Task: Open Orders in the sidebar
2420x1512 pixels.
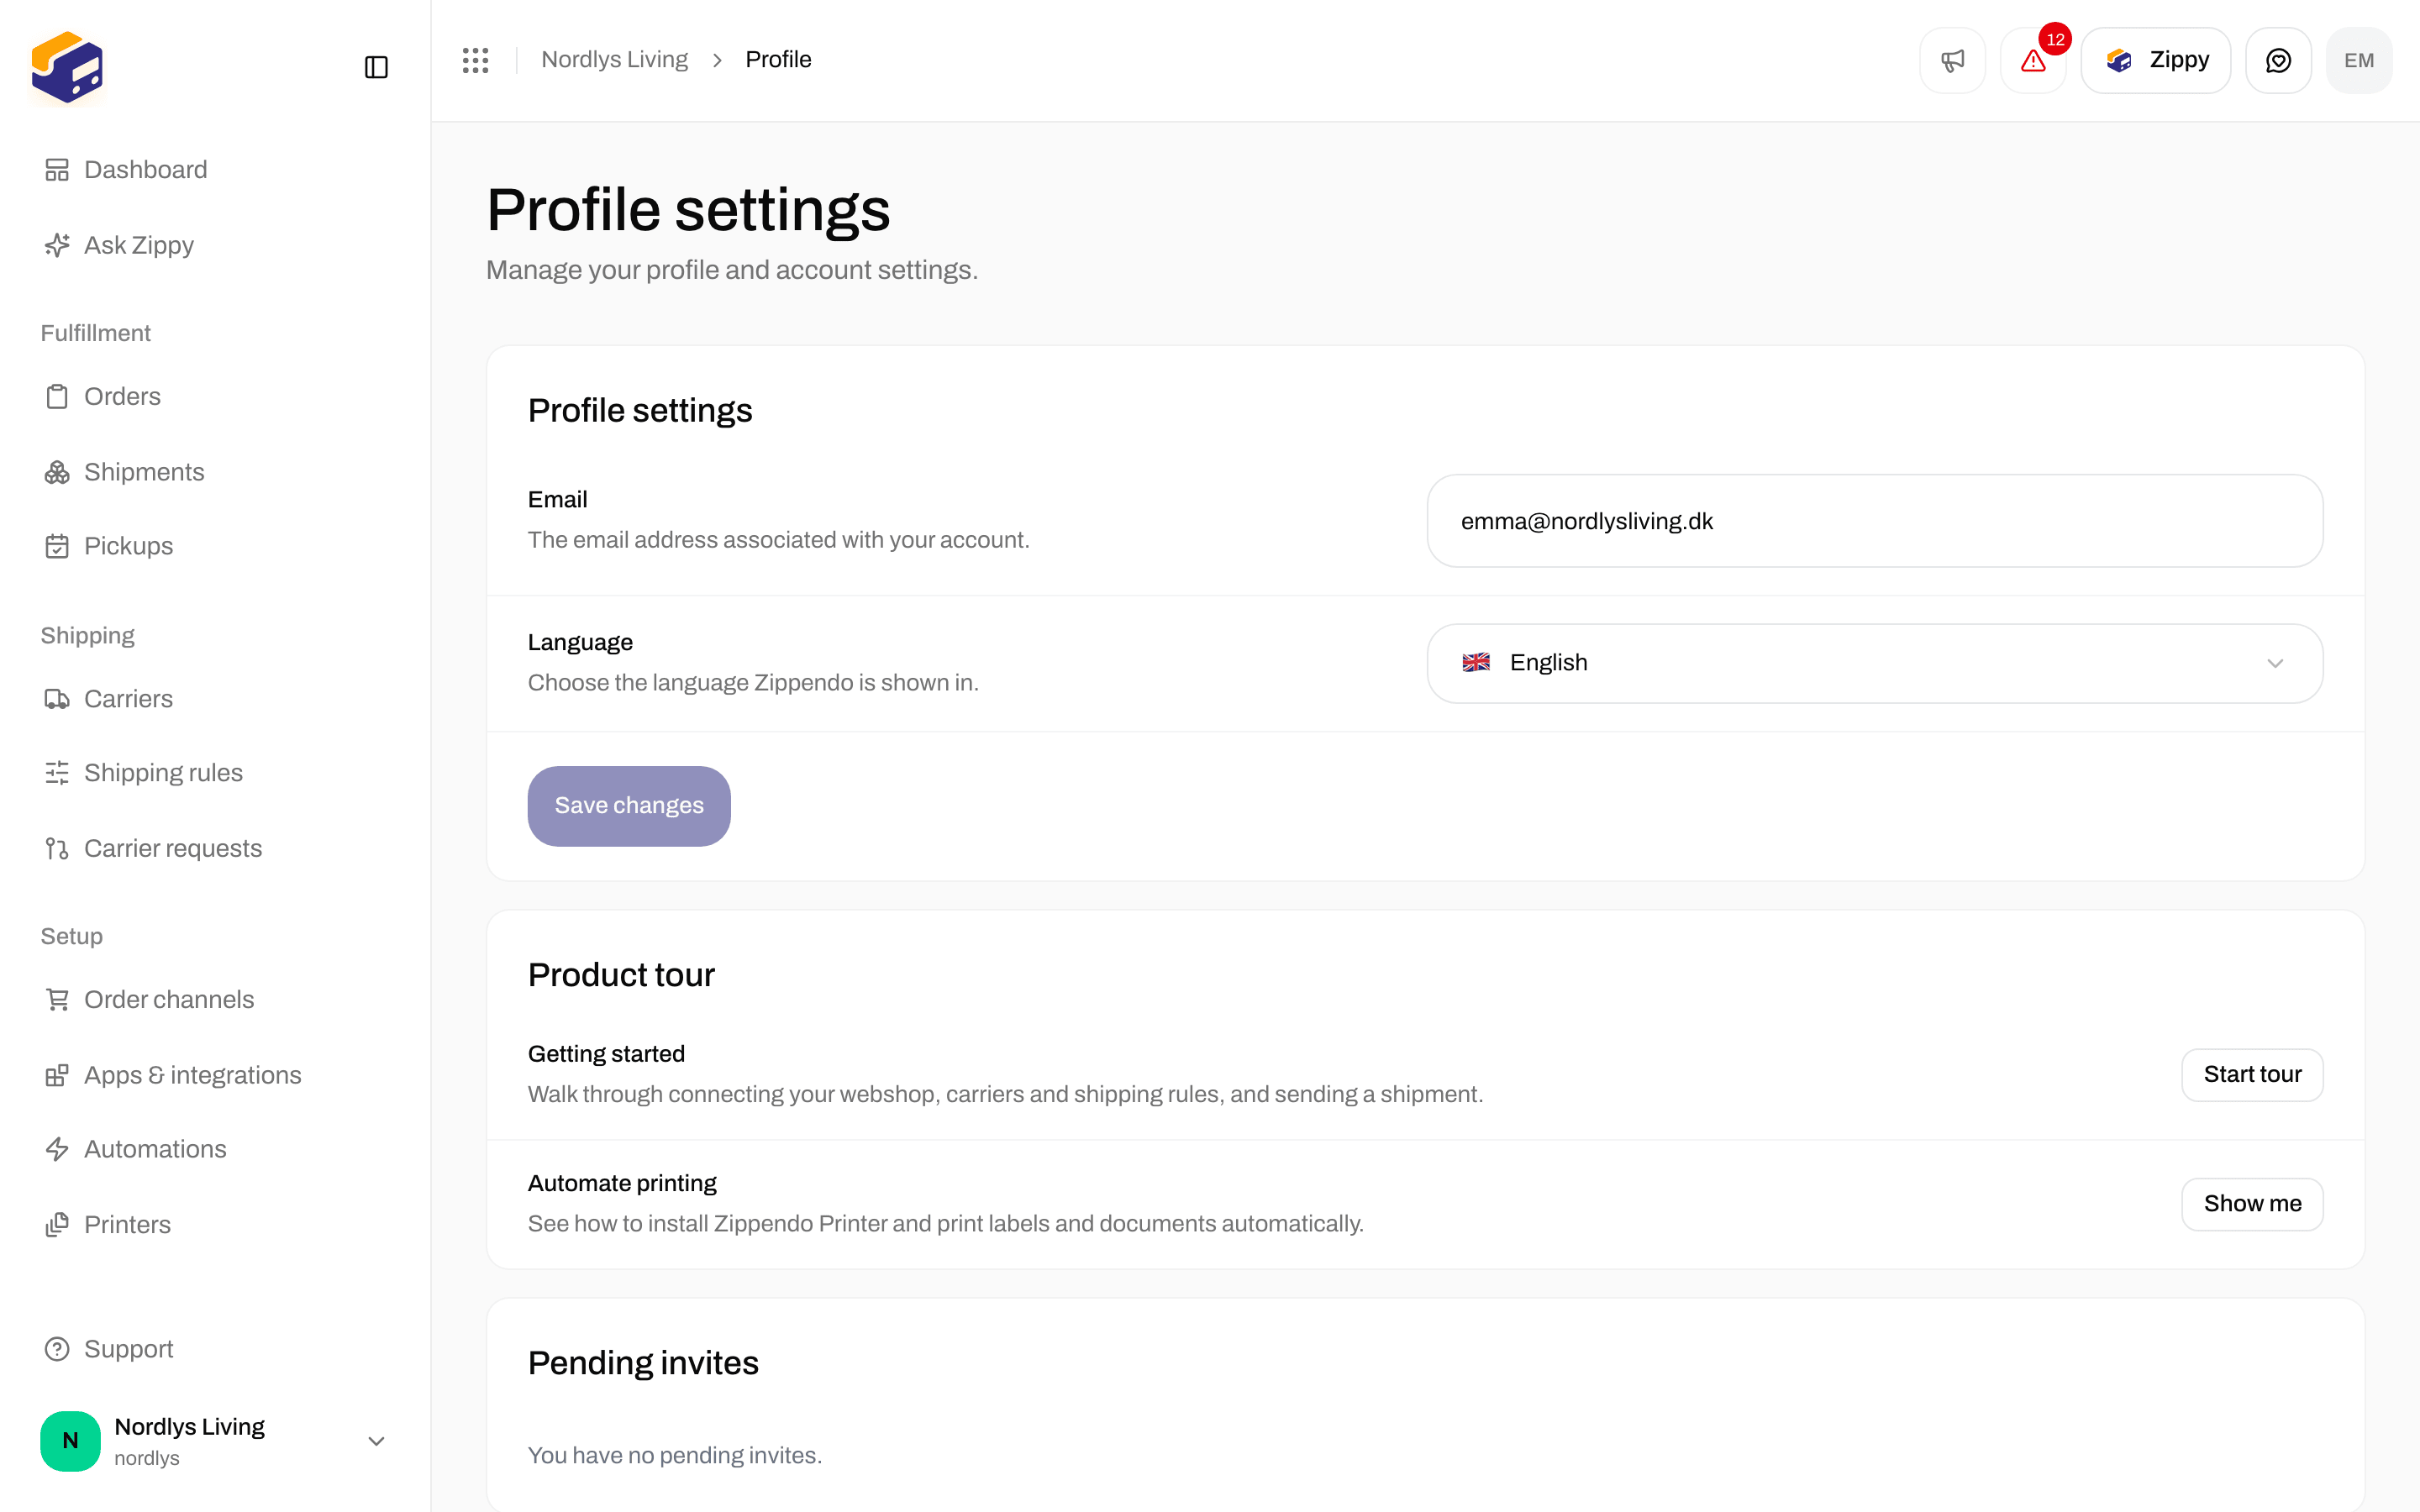Action: (x=122, y=397)
